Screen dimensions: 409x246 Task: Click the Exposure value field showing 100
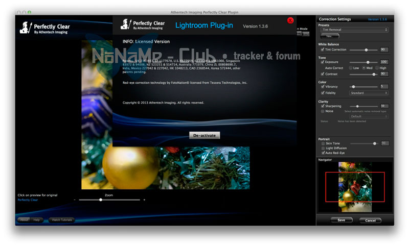click(x=384, y=62)
